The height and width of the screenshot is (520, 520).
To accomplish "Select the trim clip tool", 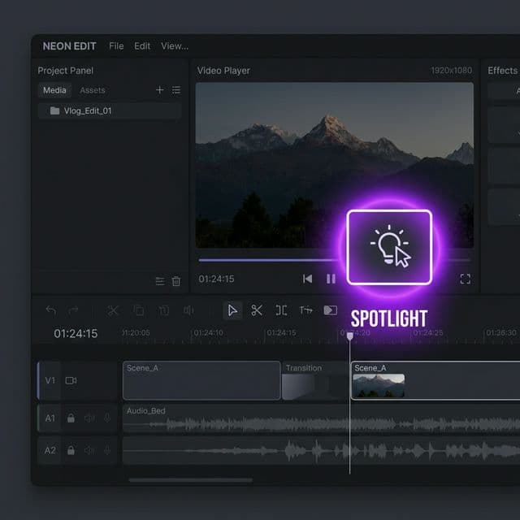I will coord(281,310).
